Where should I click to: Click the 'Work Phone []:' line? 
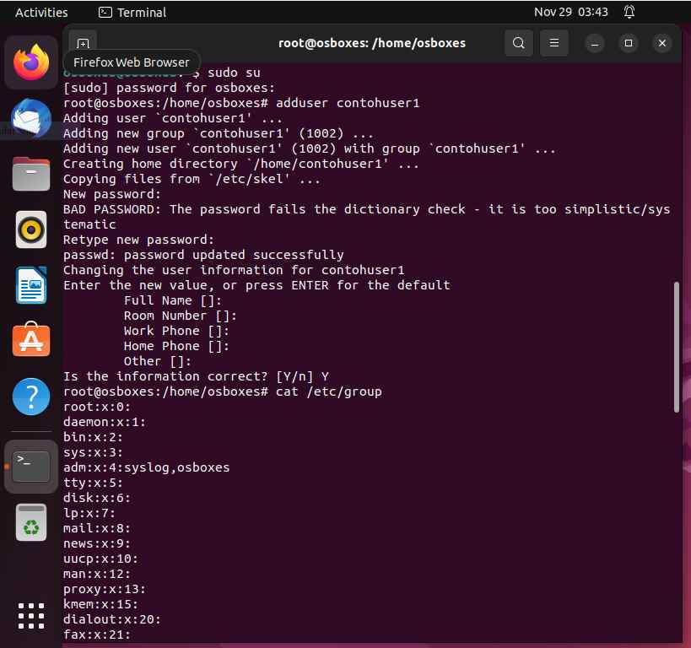point(176,331)
